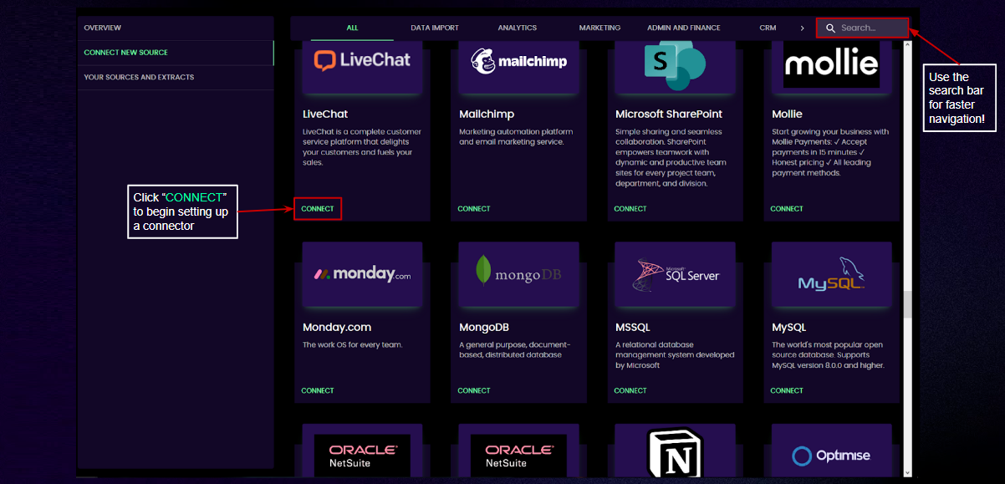This screenshot has height=484, width=1005.
Task: Click CONNECT under LiveChat
Action: (x=318, y=209)
